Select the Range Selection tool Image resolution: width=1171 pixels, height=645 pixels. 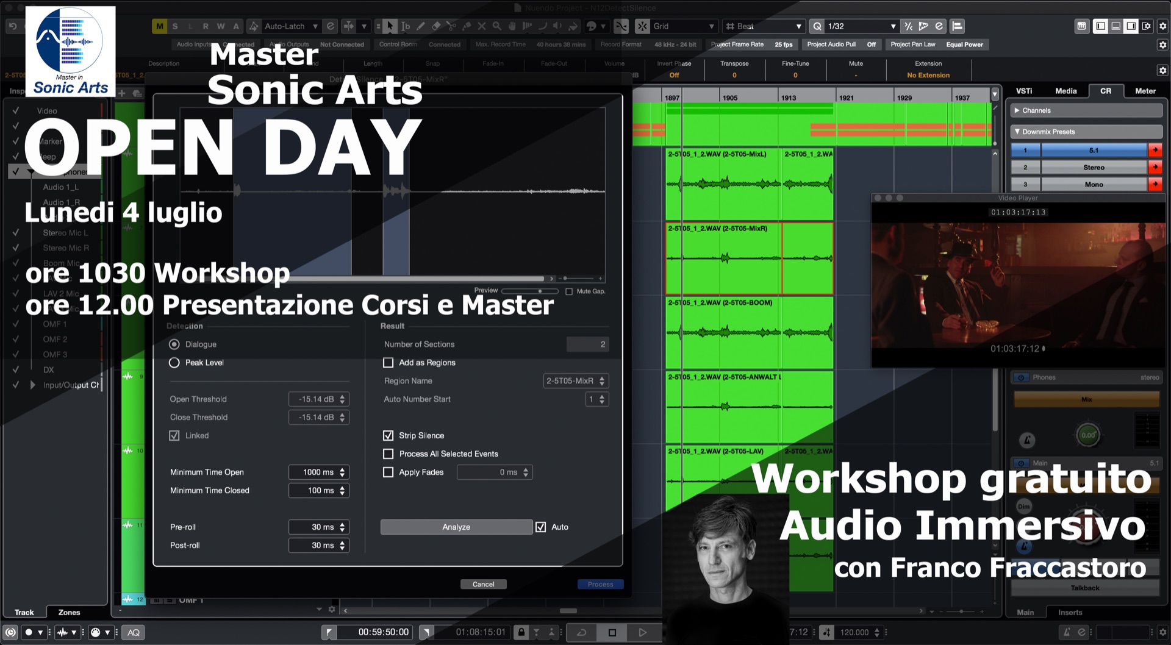coord(406,26)
